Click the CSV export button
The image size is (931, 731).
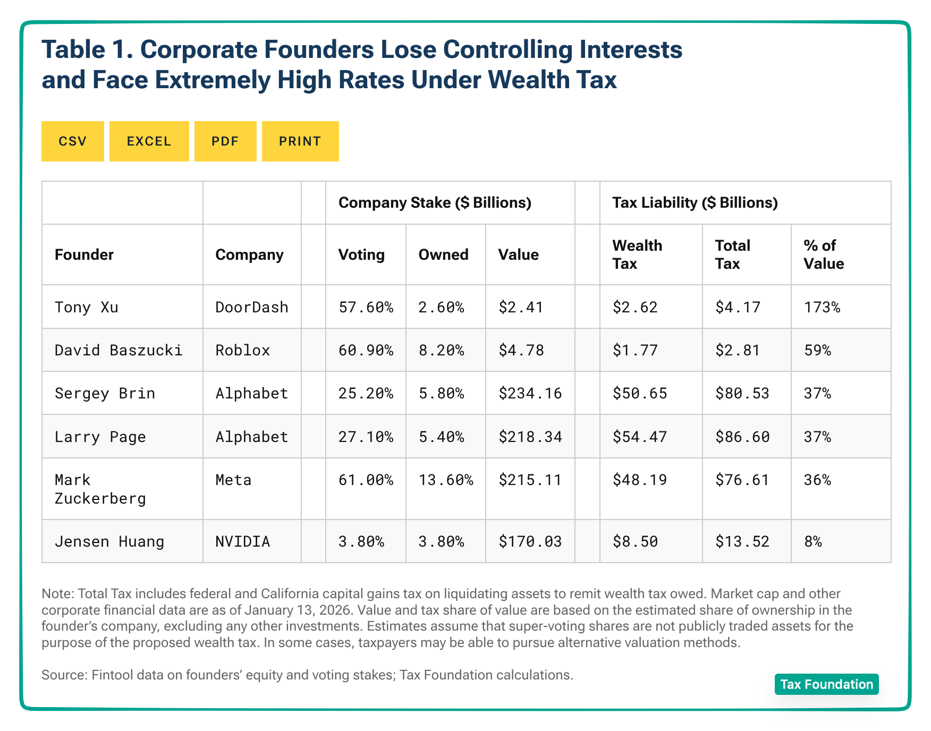pyautogui.click(x=73, y=141)
